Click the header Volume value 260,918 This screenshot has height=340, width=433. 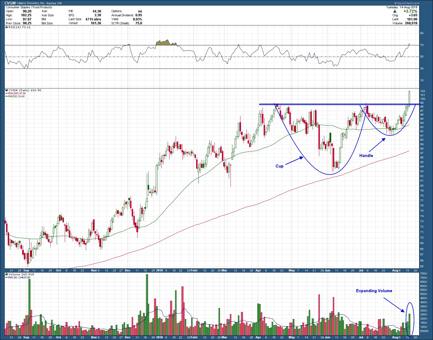coord(411,23)
